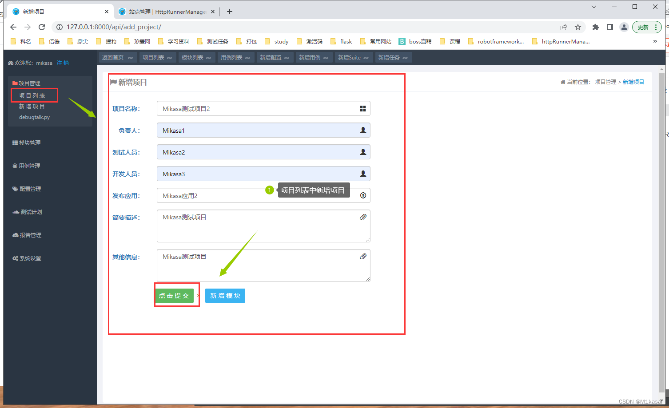Open the user profile avatar icon
Screen dimensions: 669x408
pyautogui.click(x=624, y=27)
